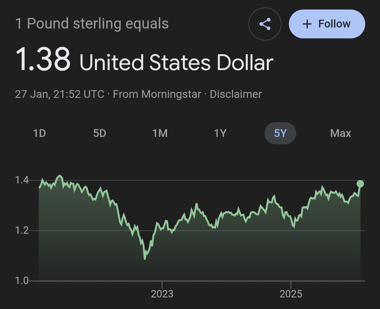Choose the 1M time range
Viewport: 380px width, 309px height.
[x=160, y=133]
